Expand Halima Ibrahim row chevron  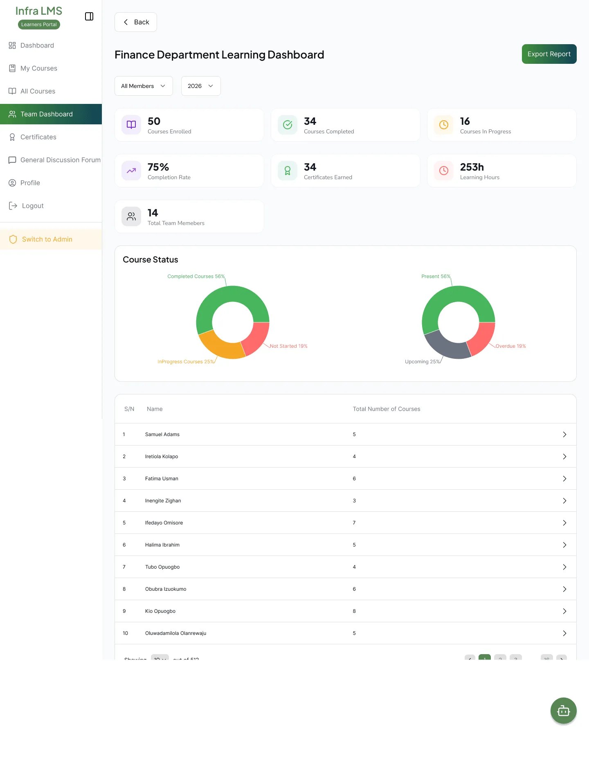[564, 545]
